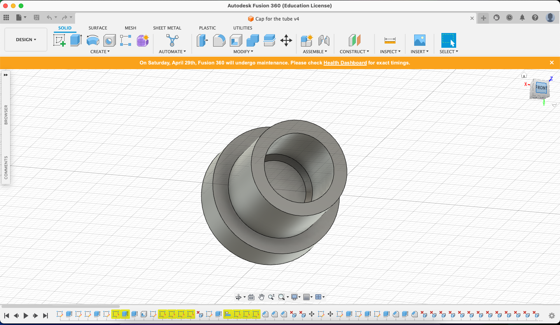Click the Orbit navigation icon
Screen dimensions: 560x325
(x=238, y=297)
